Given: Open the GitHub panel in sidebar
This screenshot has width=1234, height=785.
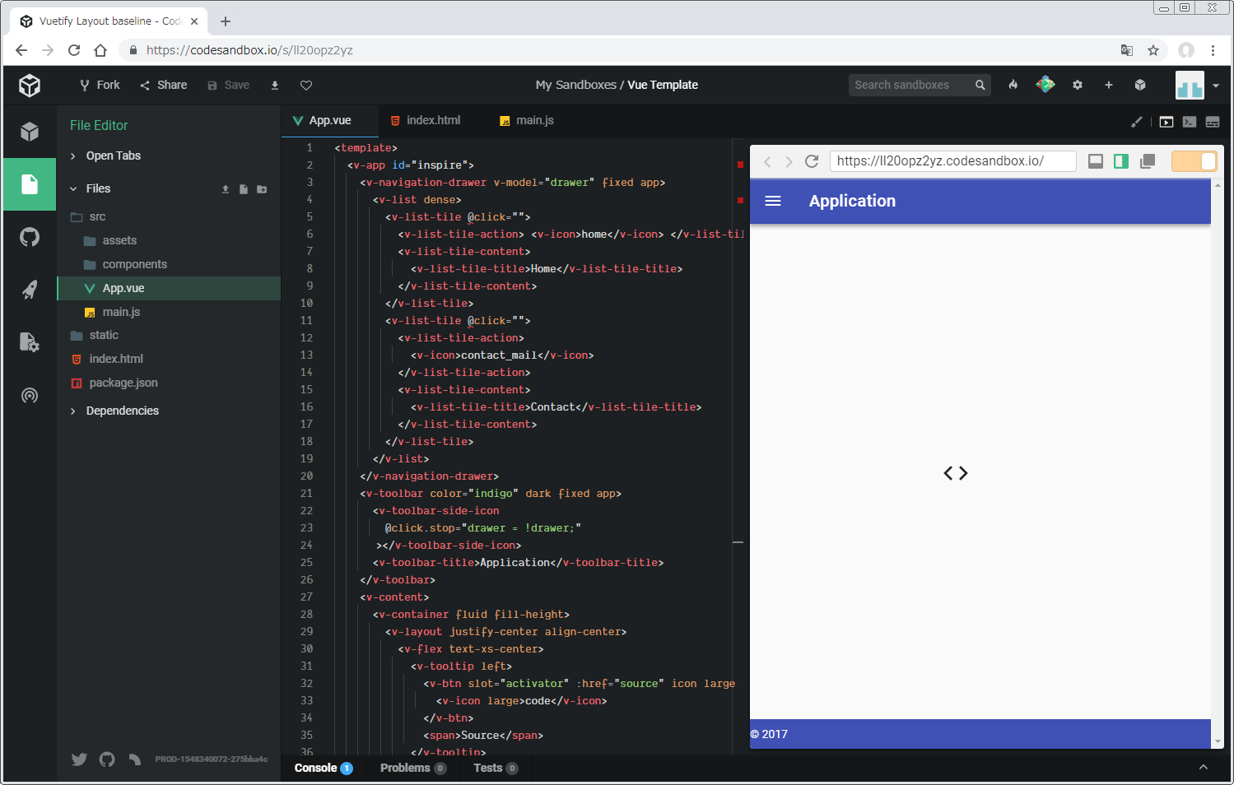Looking at the screenshot, I should 30,238.
